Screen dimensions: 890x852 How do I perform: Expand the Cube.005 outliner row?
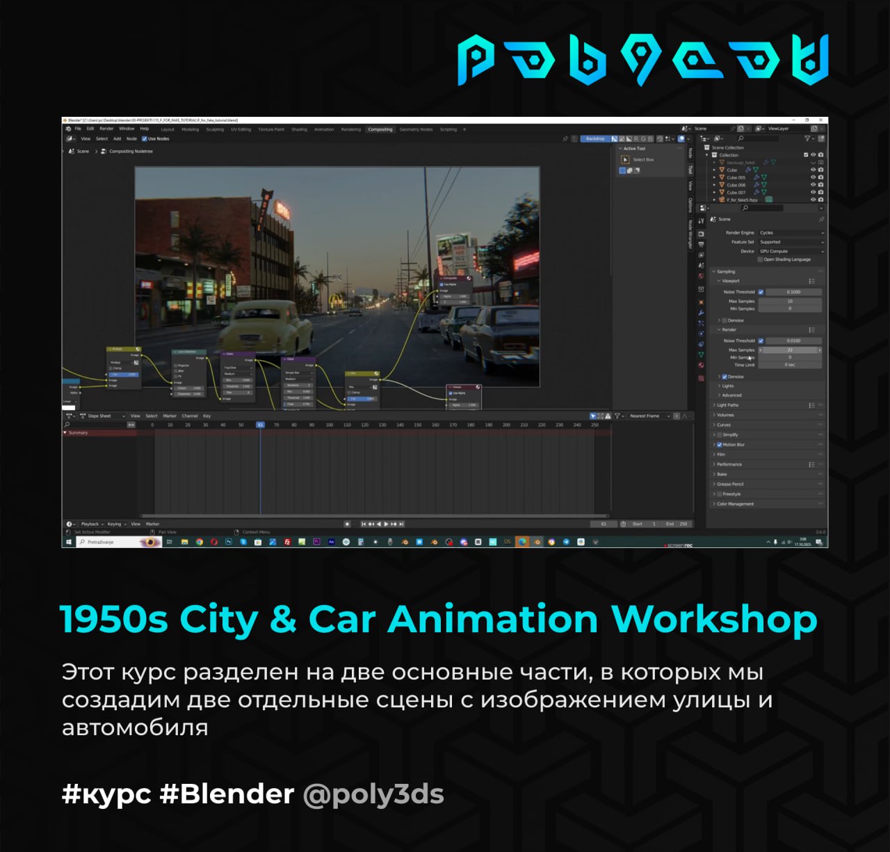714,177
